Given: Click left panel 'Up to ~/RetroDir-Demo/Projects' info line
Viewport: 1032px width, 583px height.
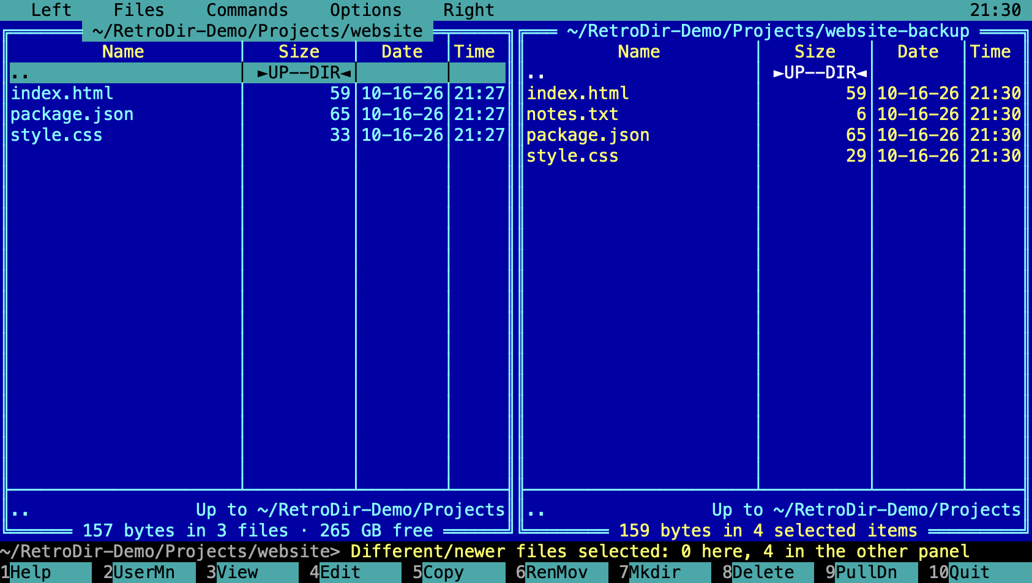Looking at the screenshot, I should coord(351,510).
